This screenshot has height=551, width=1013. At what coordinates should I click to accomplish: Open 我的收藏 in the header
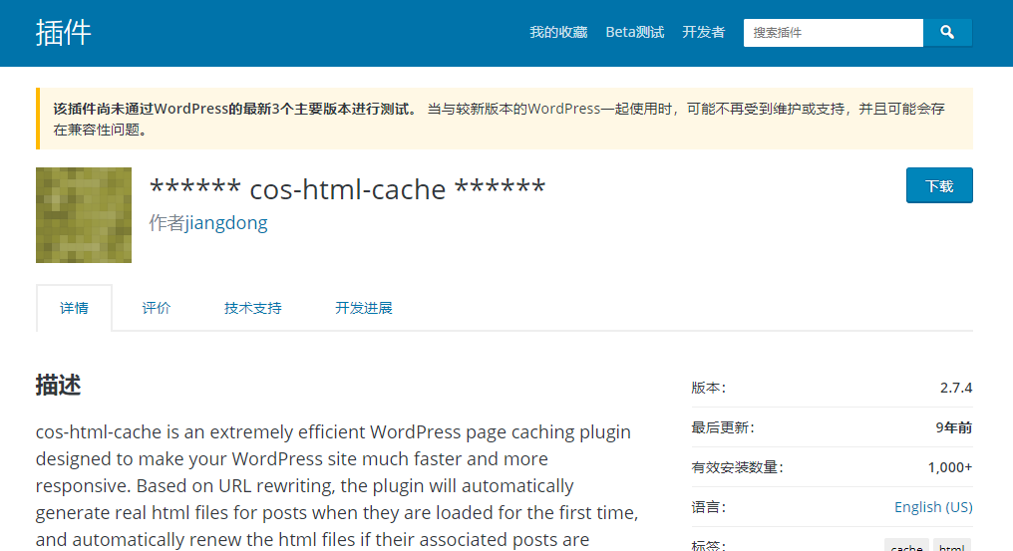click(558, 32)
